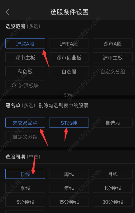This screenshot has width=135, height=213.
Task: Select 深市A股 stock range
Action: 113,43
